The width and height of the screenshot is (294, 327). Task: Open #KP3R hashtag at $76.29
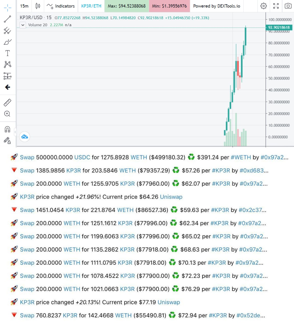(220, 289)
